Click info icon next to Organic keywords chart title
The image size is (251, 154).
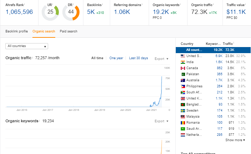point(39,120)
